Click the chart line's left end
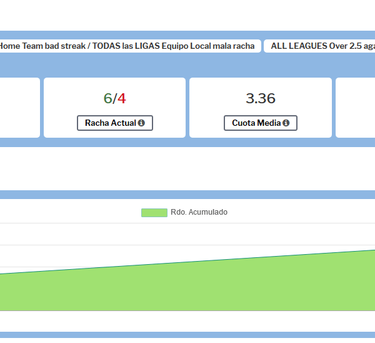This screenshot has height=343, width=375. 2,274
